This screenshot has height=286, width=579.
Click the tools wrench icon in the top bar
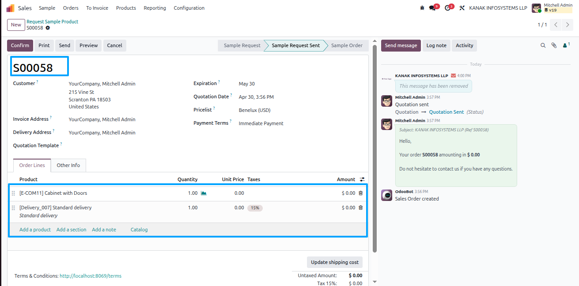click(462, 8)
